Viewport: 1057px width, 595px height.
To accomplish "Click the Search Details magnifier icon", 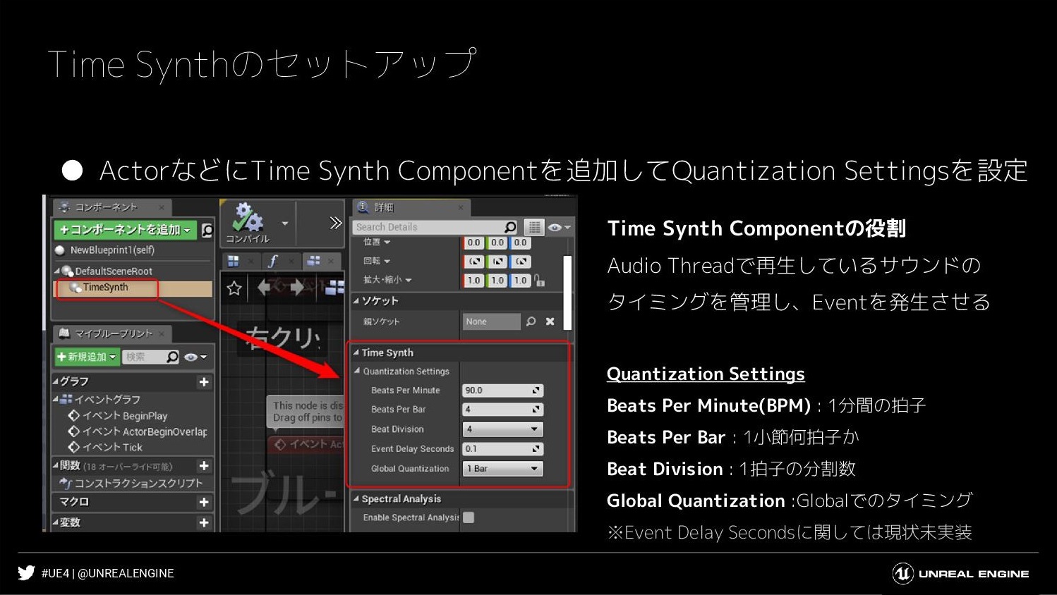I will point(511,227).
